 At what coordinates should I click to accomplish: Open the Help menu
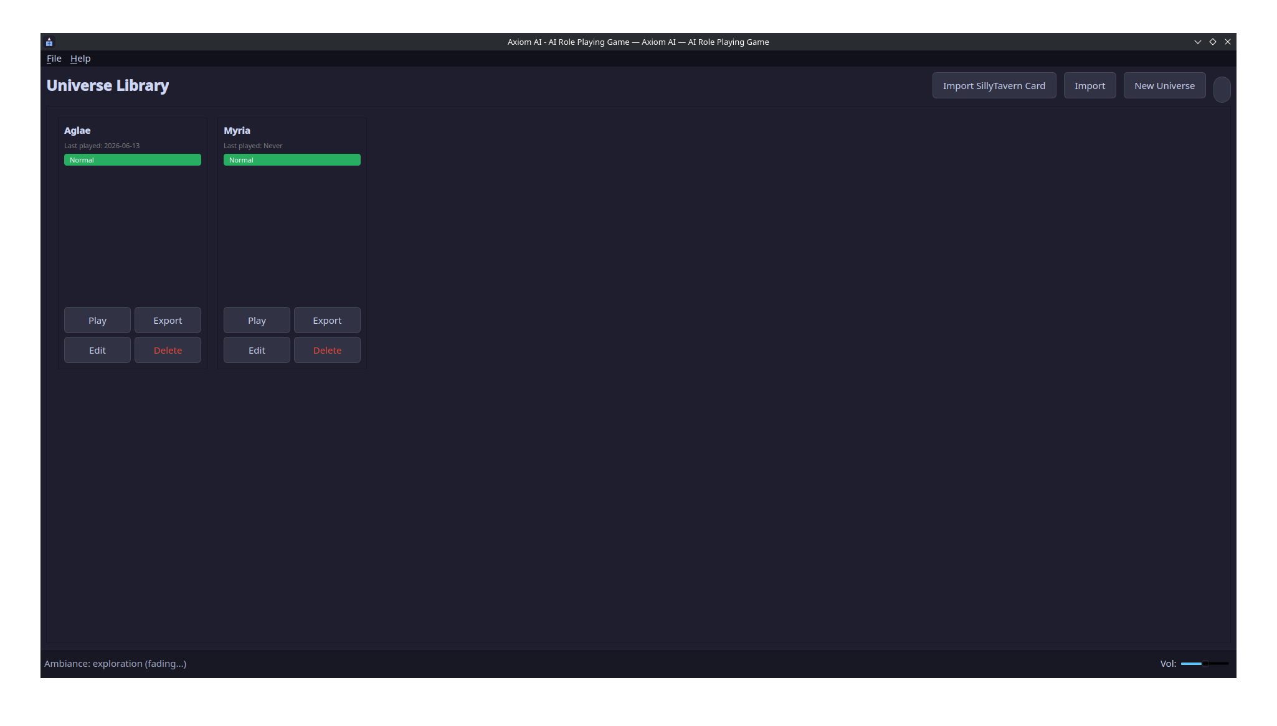coord(80,59)
